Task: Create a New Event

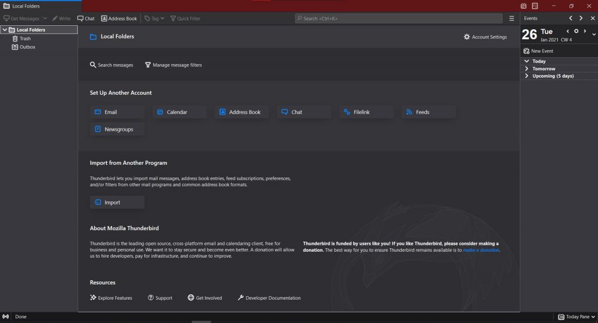Action: 538,51
